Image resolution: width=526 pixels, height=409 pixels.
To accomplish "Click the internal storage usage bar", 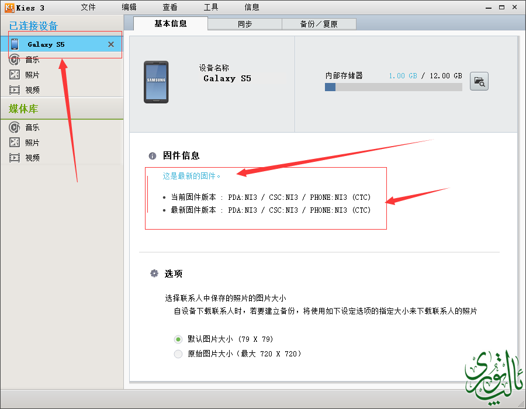I will pos(393,87).
